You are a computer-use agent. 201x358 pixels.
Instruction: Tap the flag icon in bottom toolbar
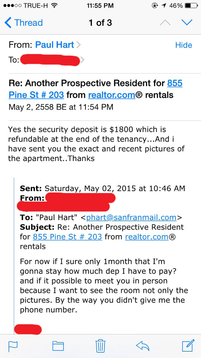click(13, 346)
